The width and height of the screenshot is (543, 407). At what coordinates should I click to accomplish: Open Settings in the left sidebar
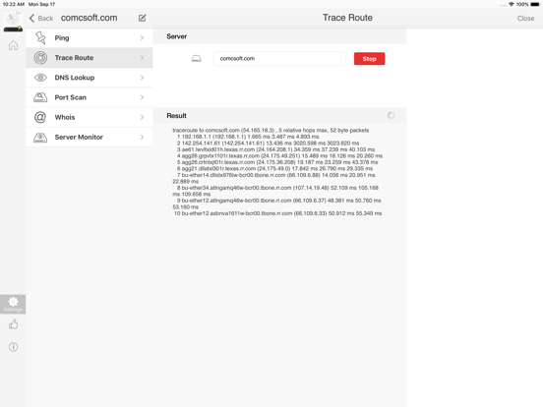click(13, 304)
